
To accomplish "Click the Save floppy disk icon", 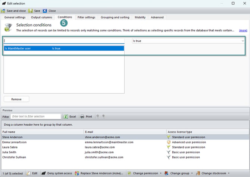I will tap(31, 11).
